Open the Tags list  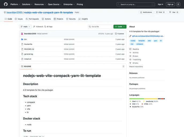coord(48,27)
